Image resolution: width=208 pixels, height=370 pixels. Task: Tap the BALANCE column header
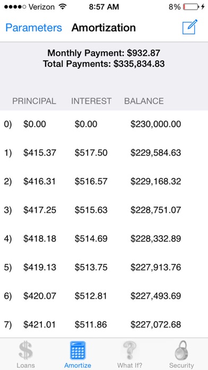tap(144, 101)
